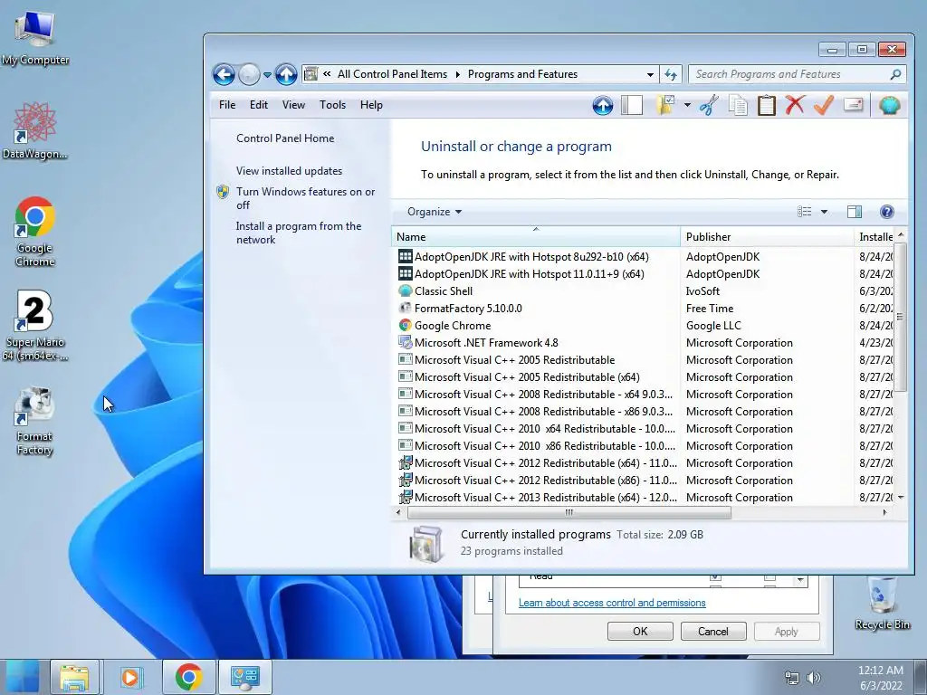Open My Computer desktop icon
The image size is (927, 695).
point(35,38)
